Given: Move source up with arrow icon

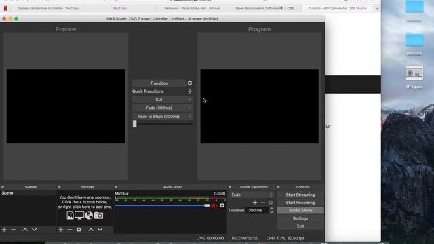Looking at the screenshot, I should point(91,230).
